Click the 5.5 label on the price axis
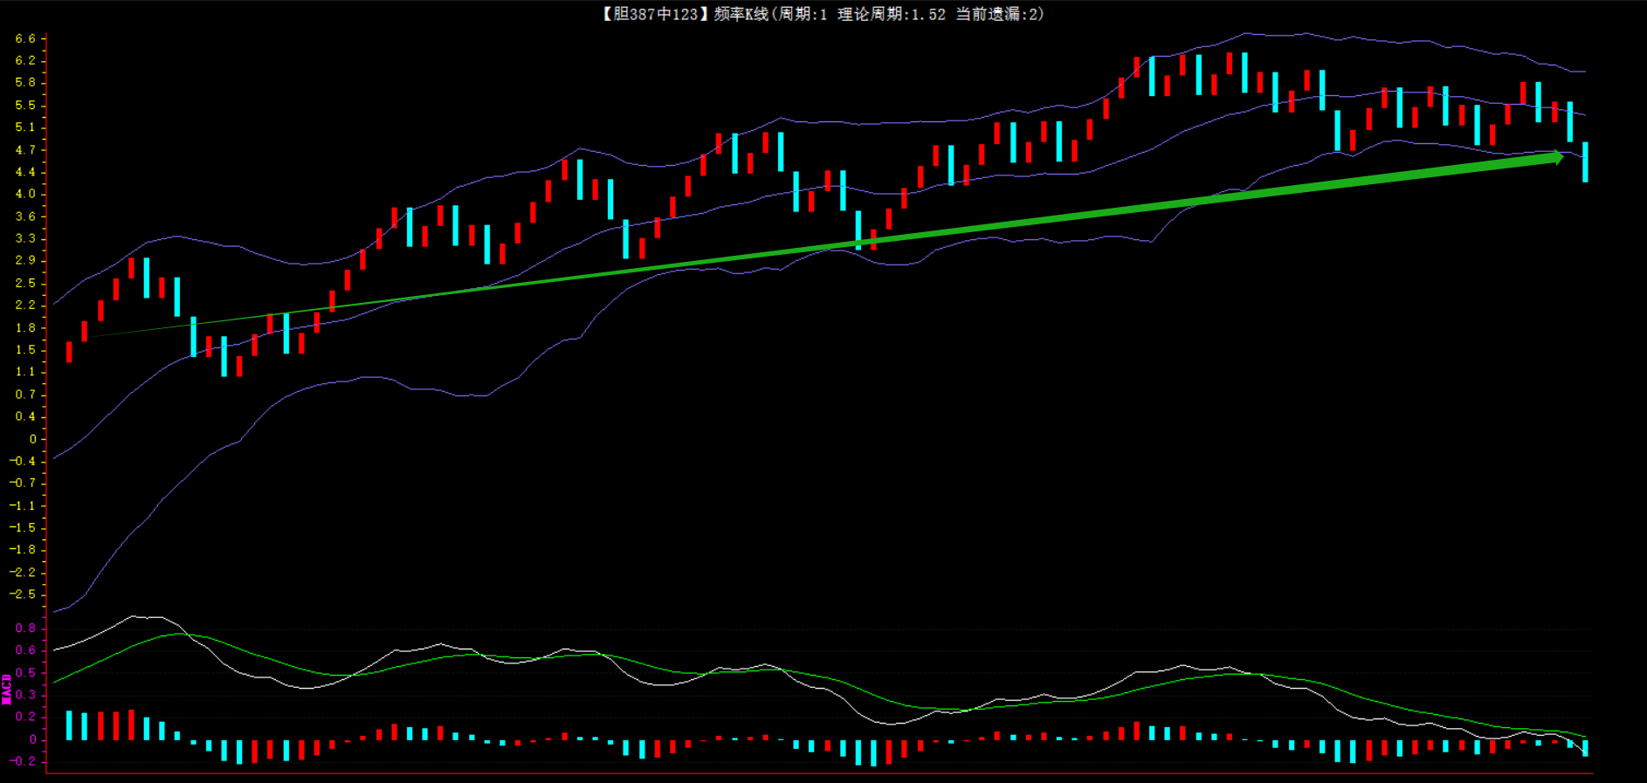The width and height of the screenshot is (1647, 783). coord(25,106)
